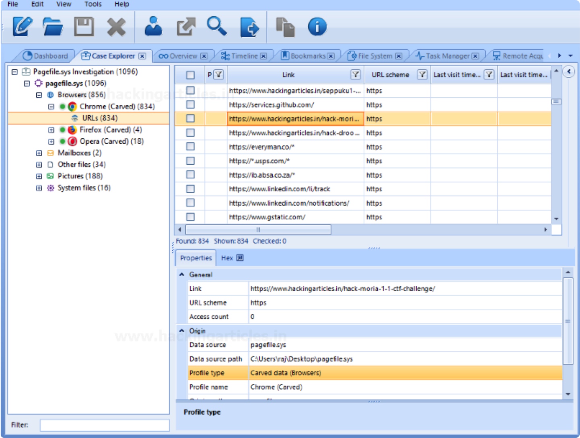Open the info about icon
Image resolution: width=580 pixels, height=438 pixels.
tap(317, 27)
